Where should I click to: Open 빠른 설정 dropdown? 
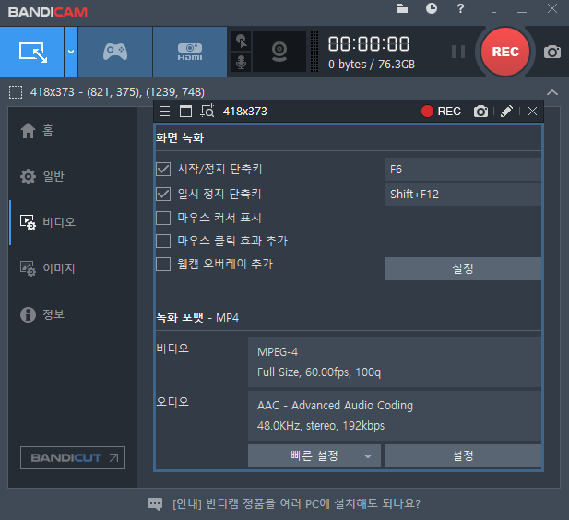tap(314, 455)
